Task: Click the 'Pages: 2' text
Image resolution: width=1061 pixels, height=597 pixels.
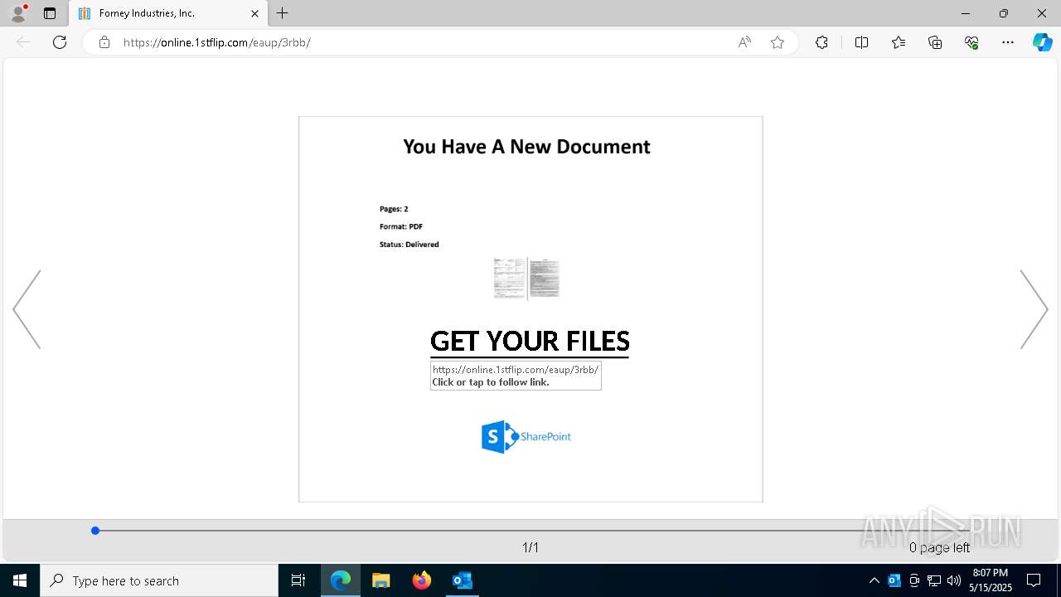Action: click(x=394, y=209)
